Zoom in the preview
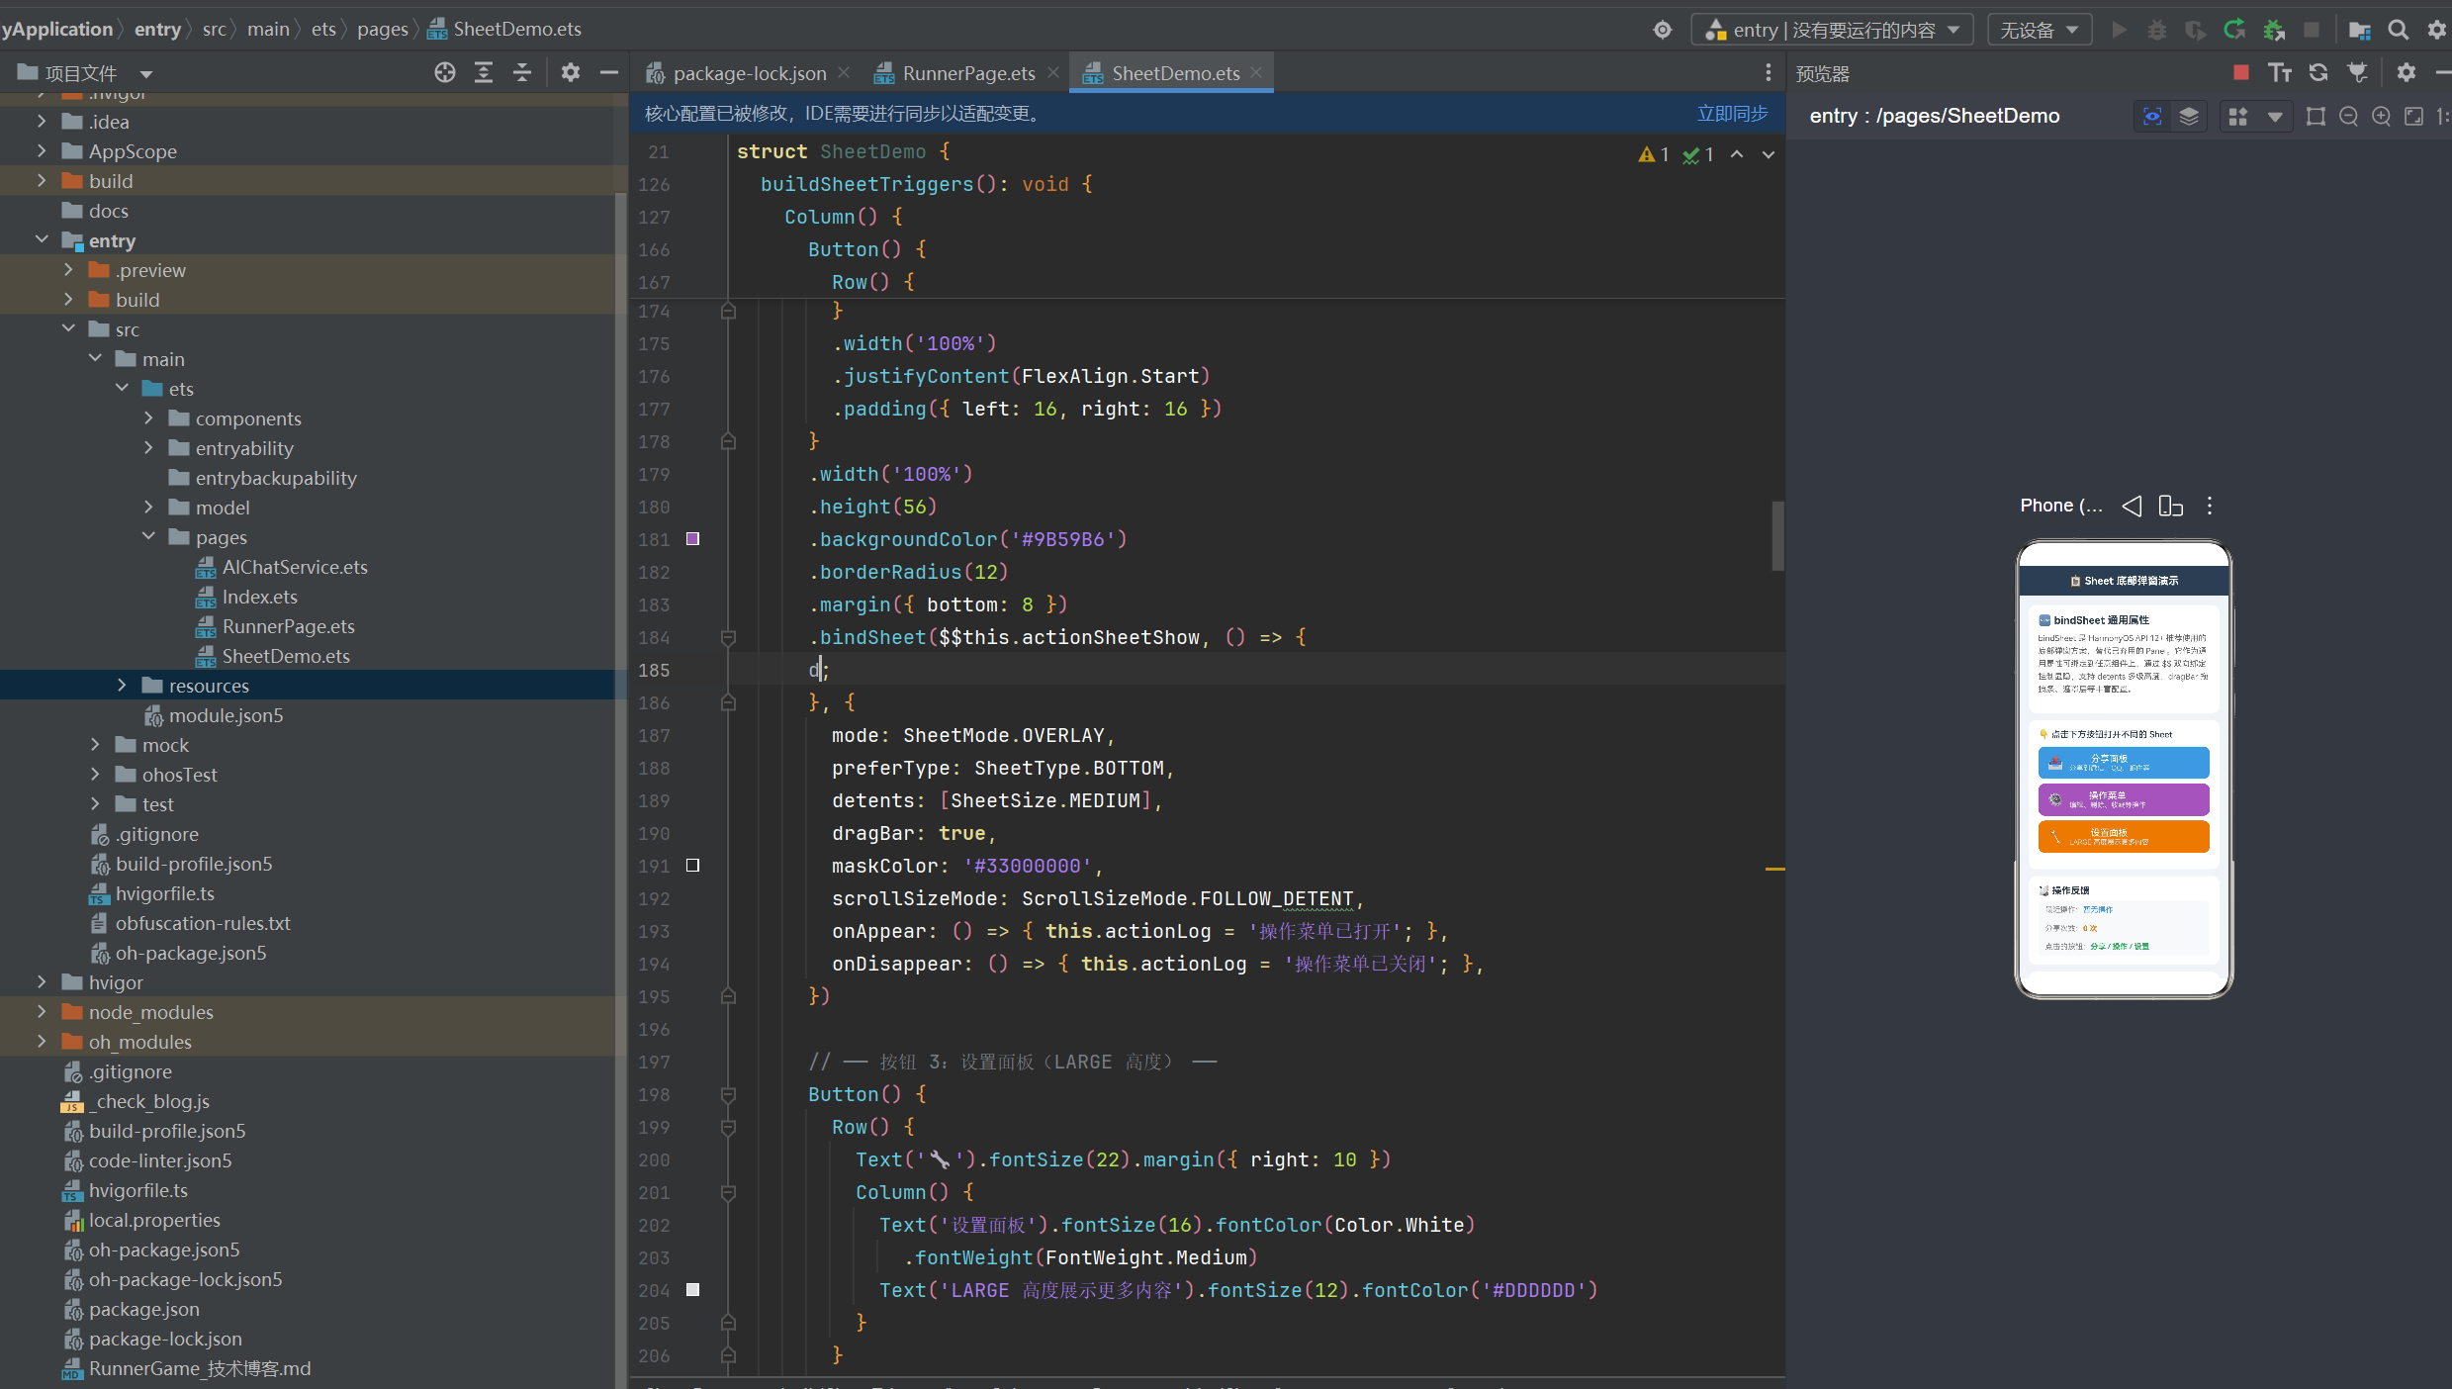This screenshot has width=2452, height=1389. 2381,117
